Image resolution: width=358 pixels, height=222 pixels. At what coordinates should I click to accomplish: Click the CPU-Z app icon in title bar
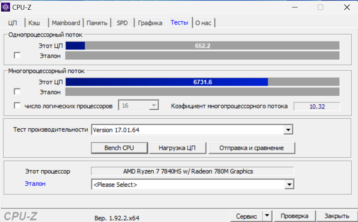[6, 7]
